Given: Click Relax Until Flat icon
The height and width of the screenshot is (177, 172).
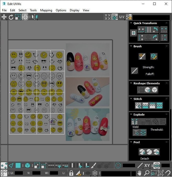Looking at the screenshot, I should (147, 90).
